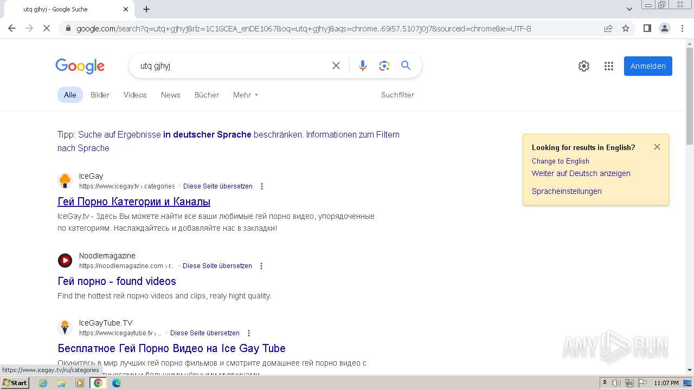
Task: Open Spracheinstellungen link
Action: (567, 191)
